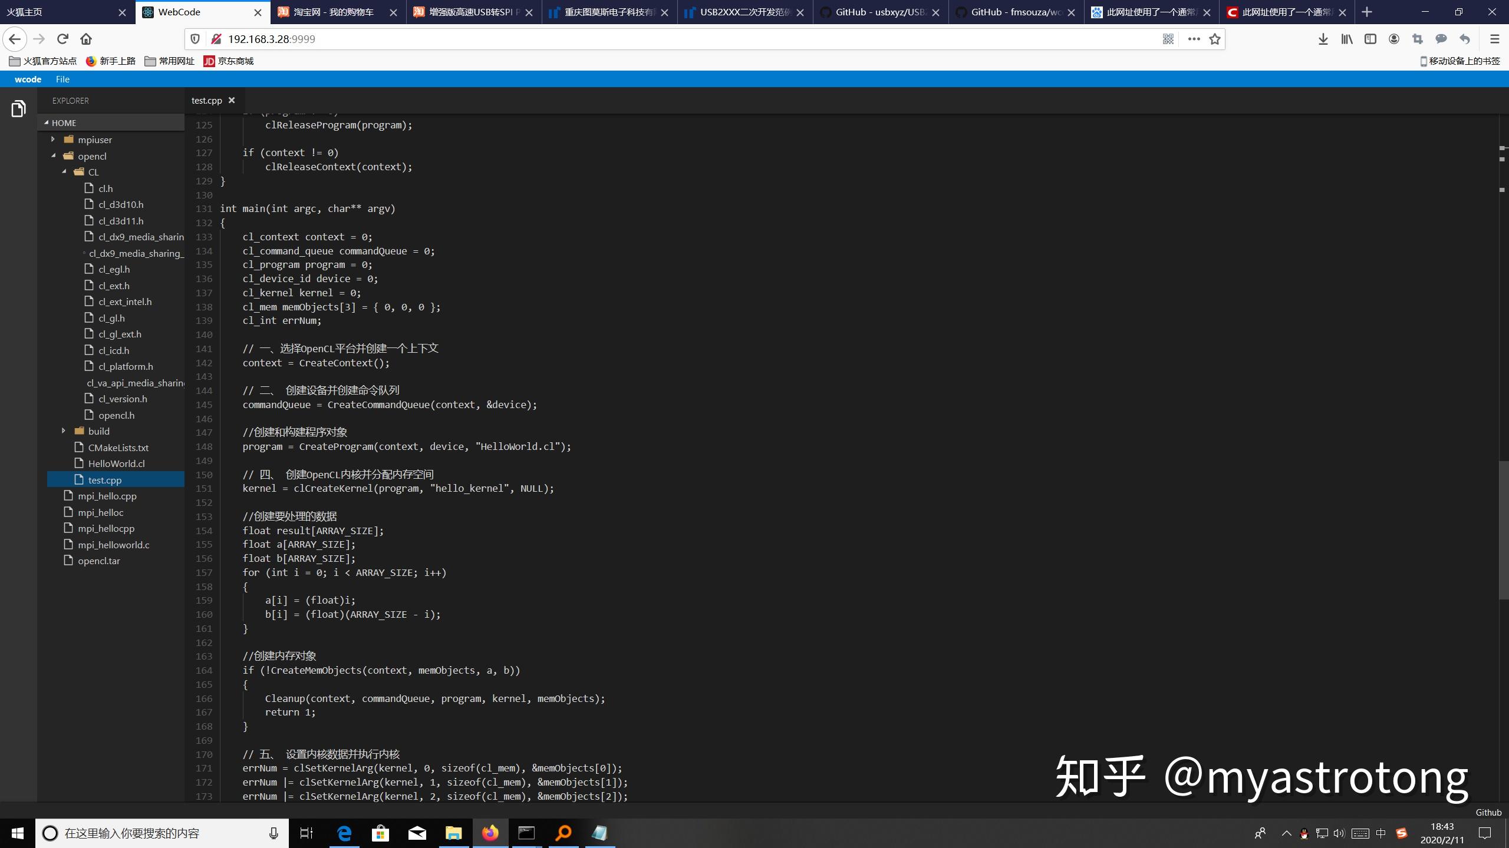Open the Firefox application menu icon
1509x848 pixels.
[x=1495, y=39]
